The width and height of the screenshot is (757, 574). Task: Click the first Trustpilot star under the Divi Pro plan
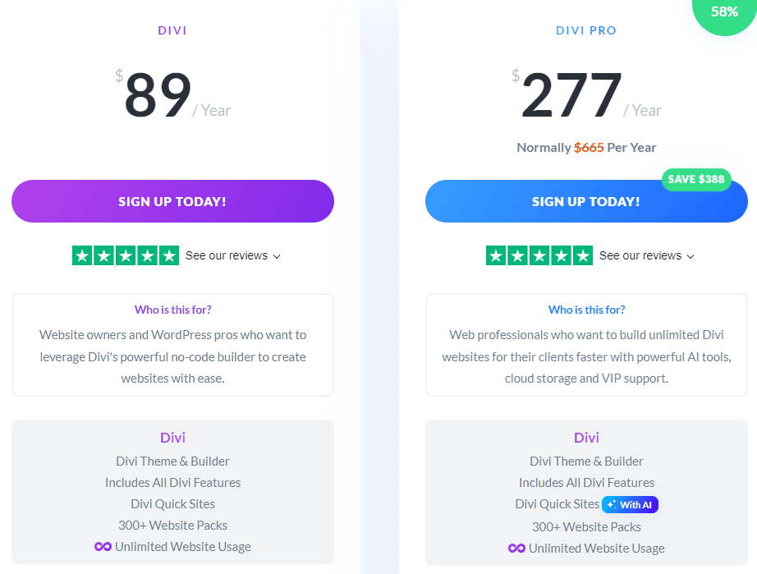click(x=496, y=255)
